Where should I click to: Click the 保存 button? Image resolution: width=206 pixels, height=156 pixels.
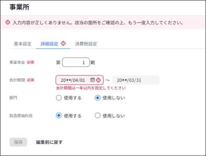point(18,142)
